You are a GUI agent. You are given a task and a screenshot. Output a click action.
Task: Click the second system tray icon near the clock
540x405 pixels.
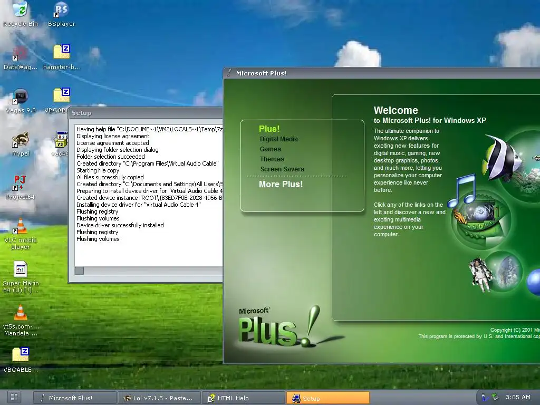495,397
